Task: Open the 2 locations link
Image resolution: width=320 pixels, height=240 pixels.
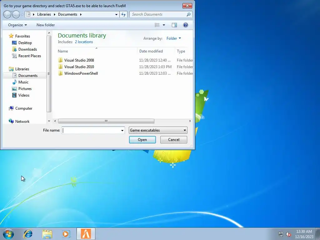Action: [x=84, y=42]
